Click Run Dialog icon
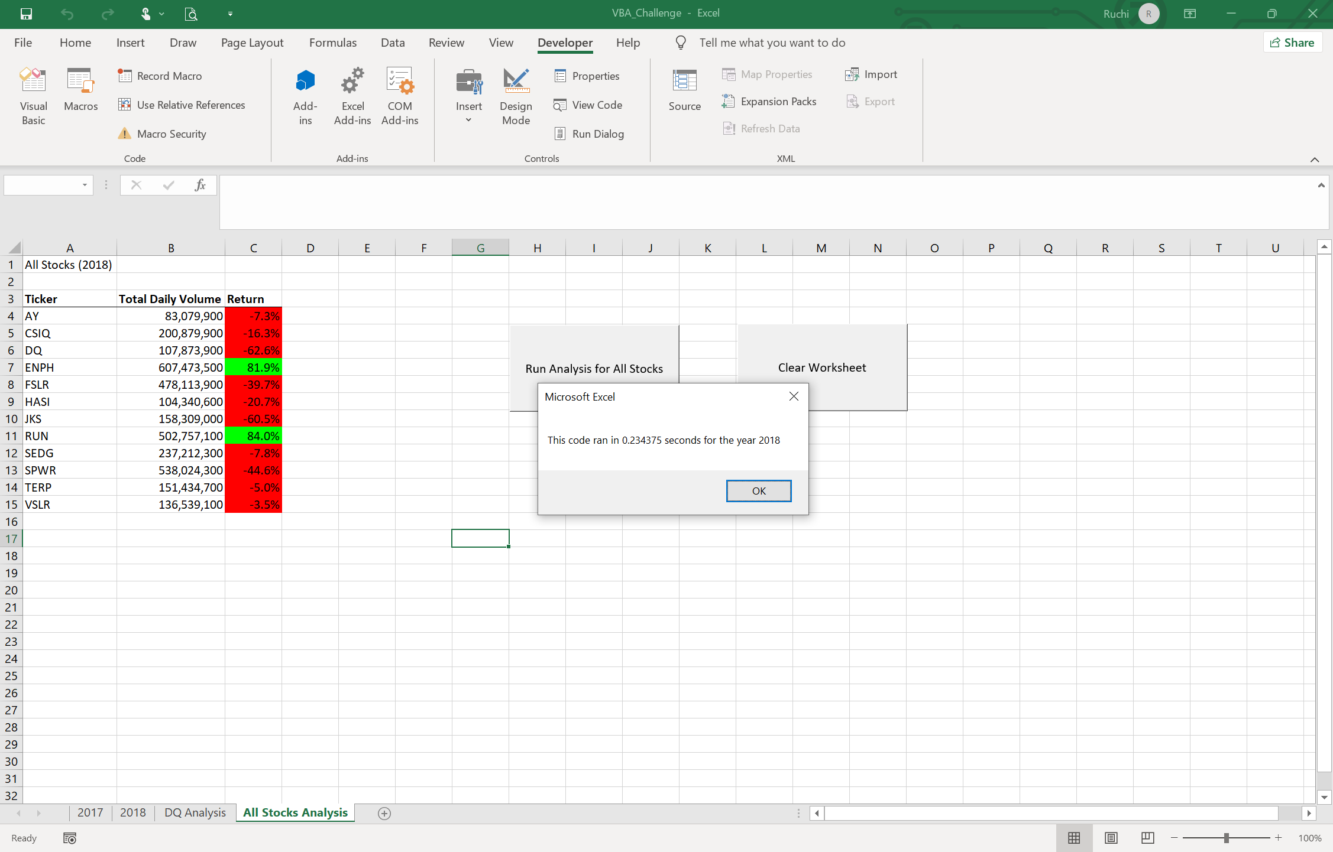Image resolution: width=1333 pixels, height=852 pixels. (559, 133)
